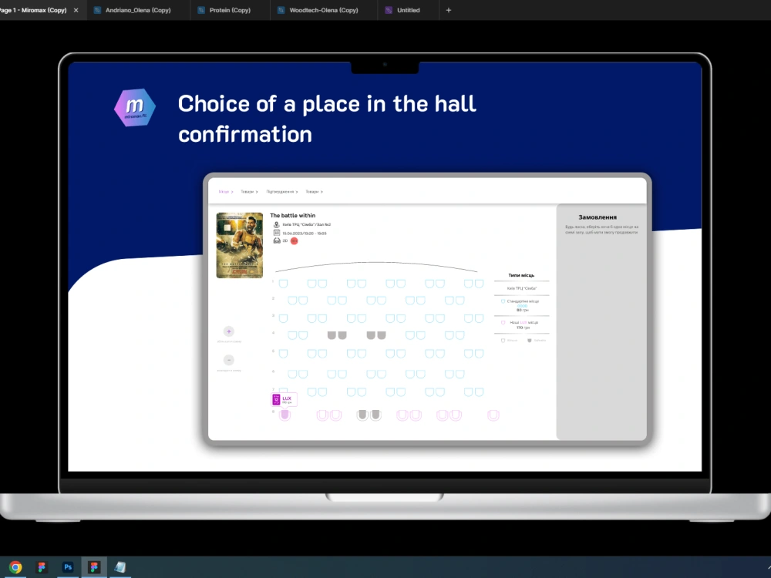Click the red age rating badge
The image size is (771, 578).
coord(294,240)
